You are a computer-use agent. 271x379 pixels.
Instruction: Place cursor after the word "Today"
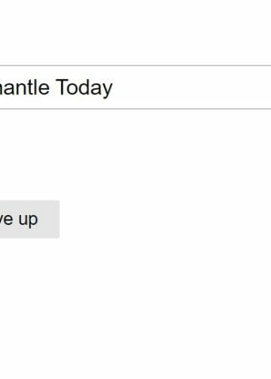[114, 87]
